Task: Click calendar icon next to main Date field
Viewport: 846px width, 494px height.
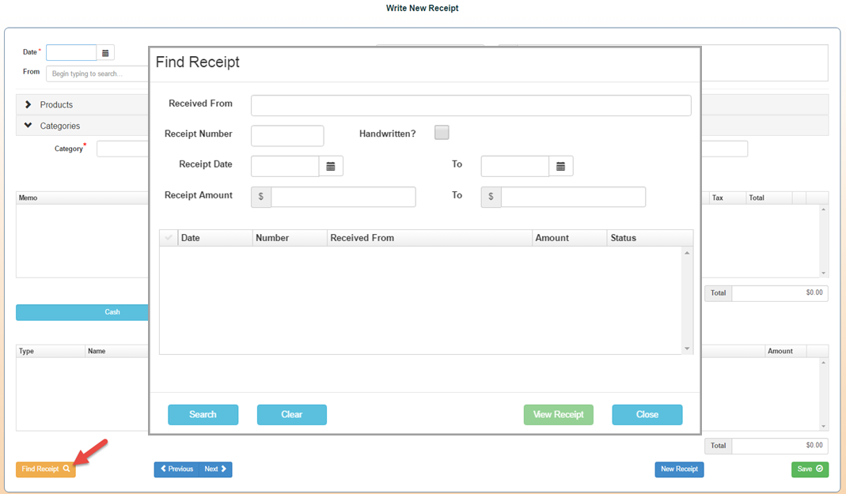Action: coord(105,53)
